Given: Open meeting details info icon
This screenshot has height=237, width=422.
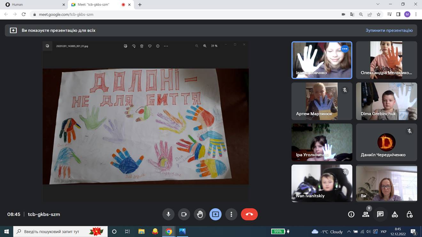Looking at the screenshot, I should 351,214.
